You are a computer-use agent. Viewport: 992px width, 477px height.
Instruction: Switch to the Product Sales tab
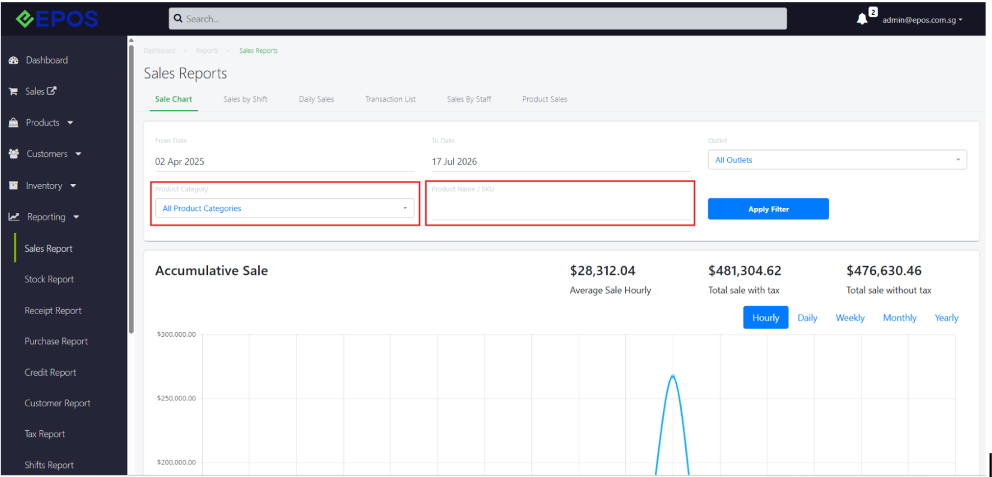pyautogui.click(x=545, y=99)
